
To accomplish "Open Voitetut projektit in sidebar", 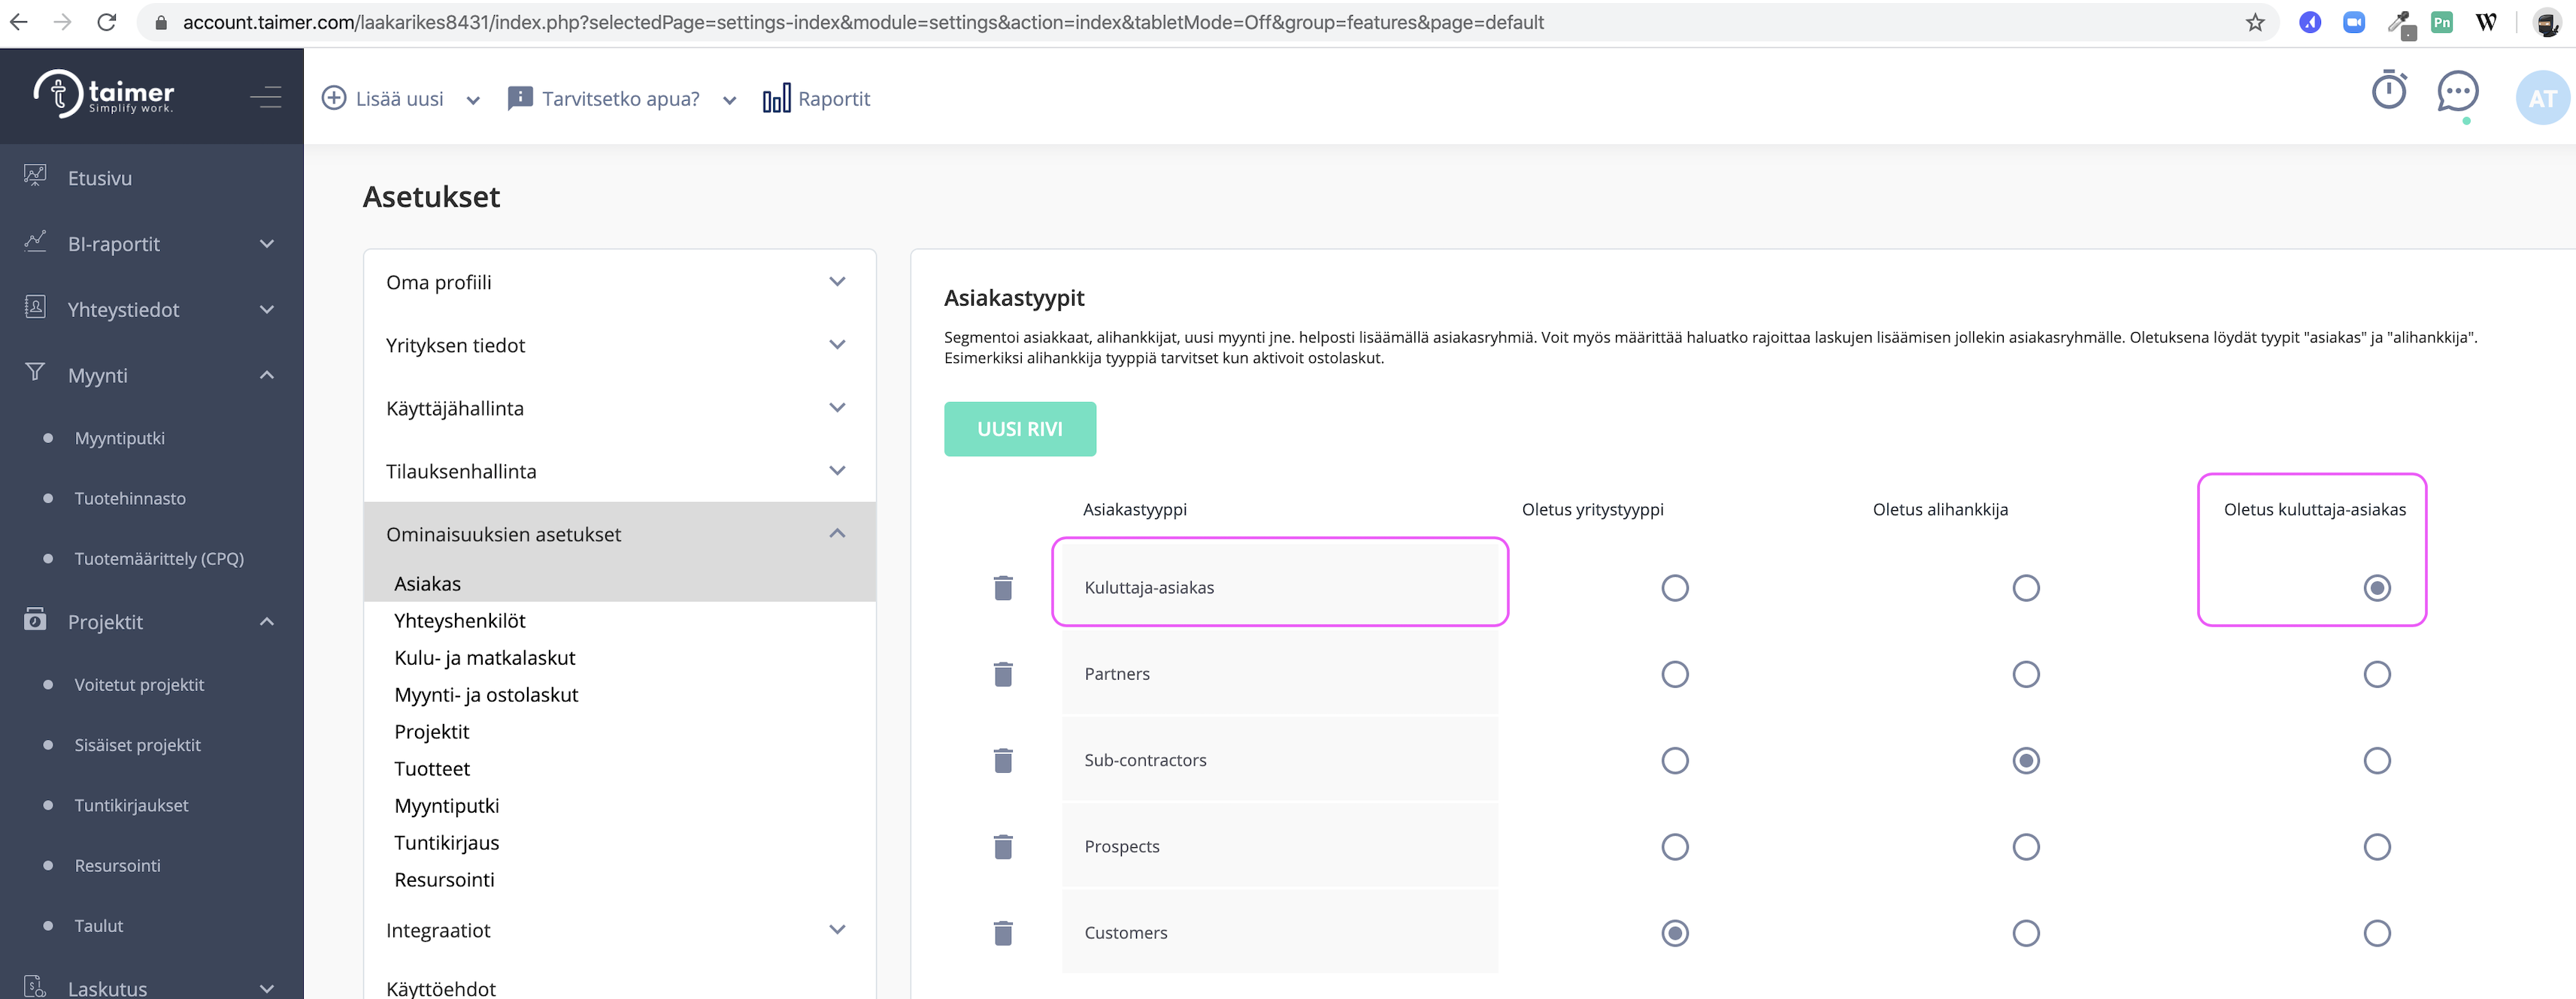I will pyautogui.click(x=138, y=684).
